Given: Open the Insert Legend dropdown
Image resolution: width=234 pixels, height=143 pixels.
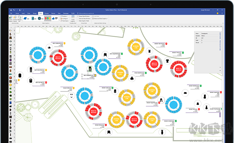Looking at the screenshot, I should (73, 19).
